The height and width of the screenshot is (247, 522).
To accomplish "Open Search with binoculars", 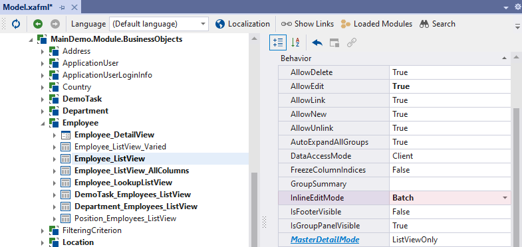I will 437,24.
